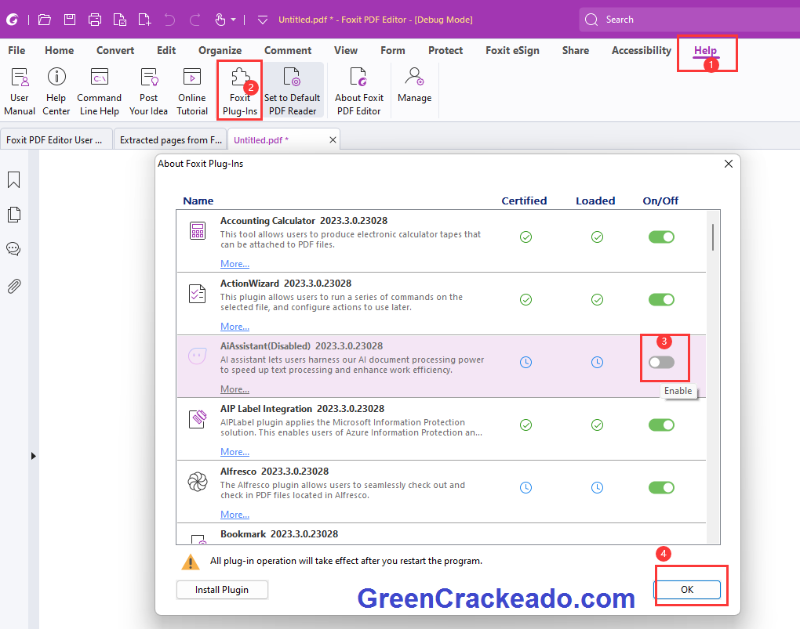The image size is (800, 629).
Task: Select Post Your Idea
Action: (148, 89)
